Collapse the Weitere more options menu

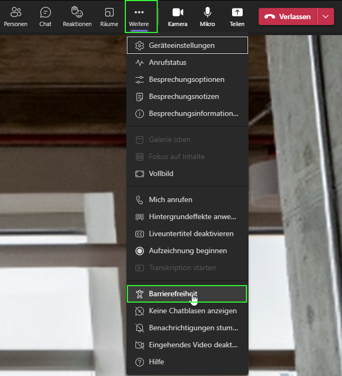pyautogui.click(x=139, y=16)
